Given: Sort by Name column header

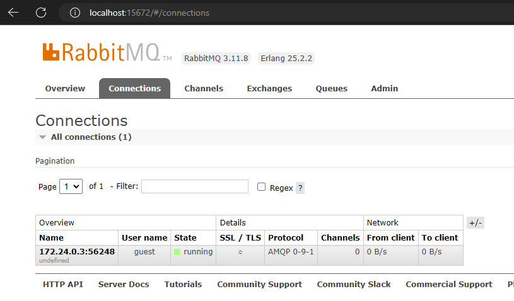Looking at the screenshot, I should click(x=52, y=238).
